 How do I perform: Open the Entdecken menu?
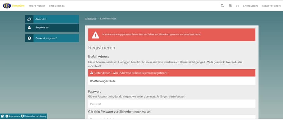(x=57, y=6)
